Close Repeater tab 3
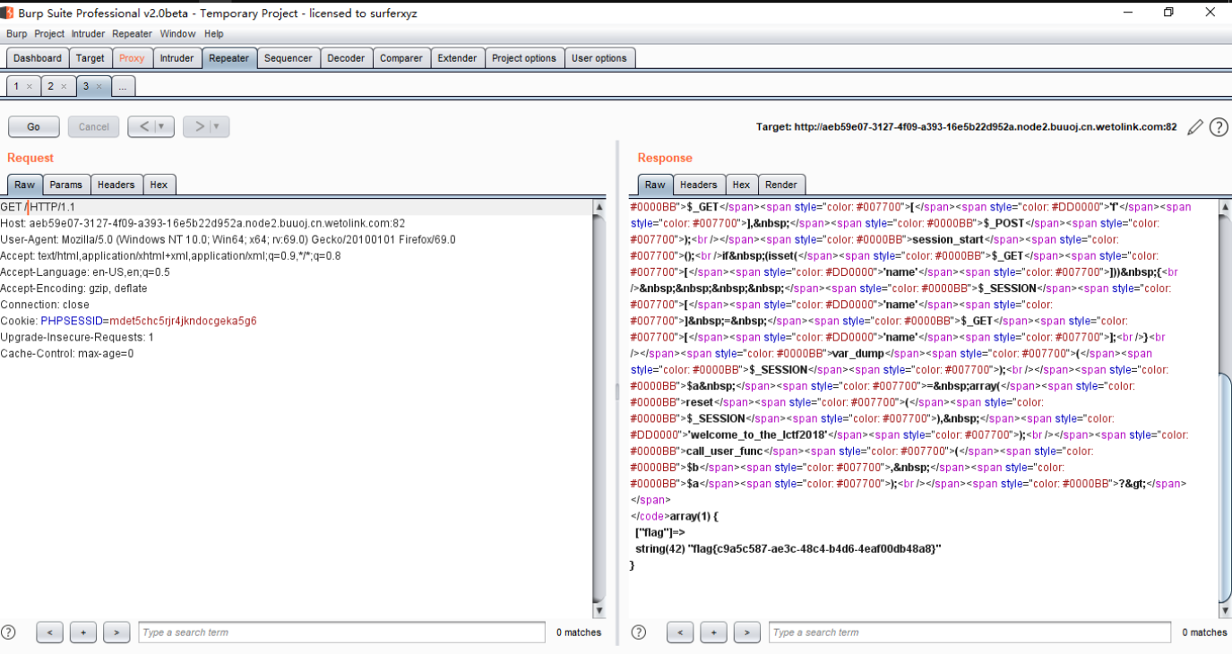This screenshot has width=1232, height=654. tap(99, 87)
